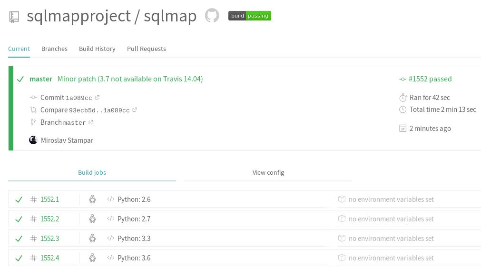Image resolution: width=481 pixels, height=269 pixels.
Task: Click the Linux penguin icon for job 1552.1
Action: tap(92, 199)
